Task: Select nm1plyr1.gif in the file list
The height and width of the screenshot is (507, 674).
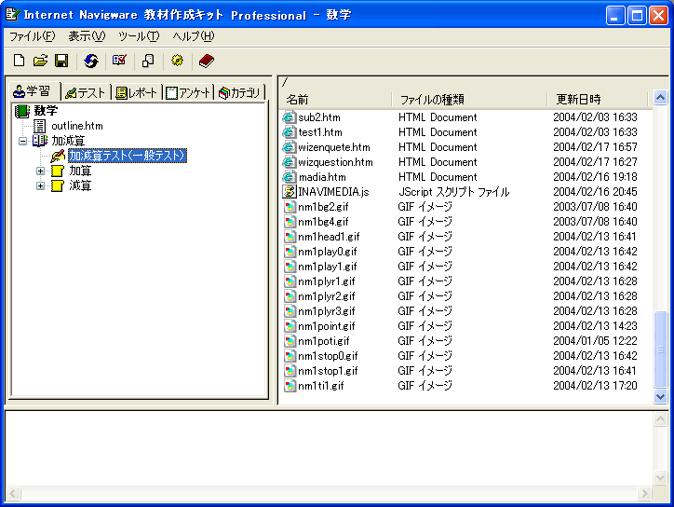Action: point(327,281)
